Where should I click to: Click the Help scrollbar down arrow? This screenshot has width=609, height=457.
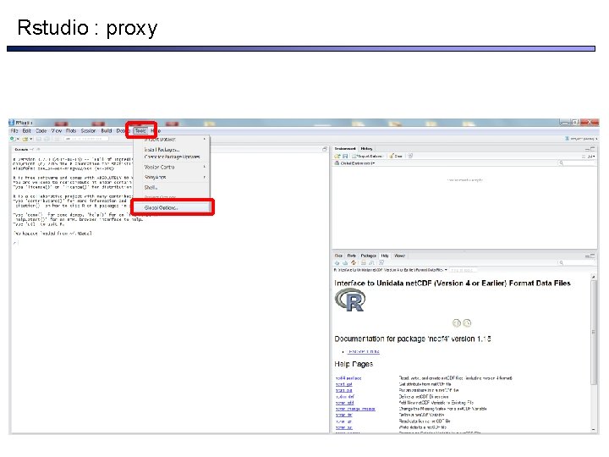tap(594, 429)
